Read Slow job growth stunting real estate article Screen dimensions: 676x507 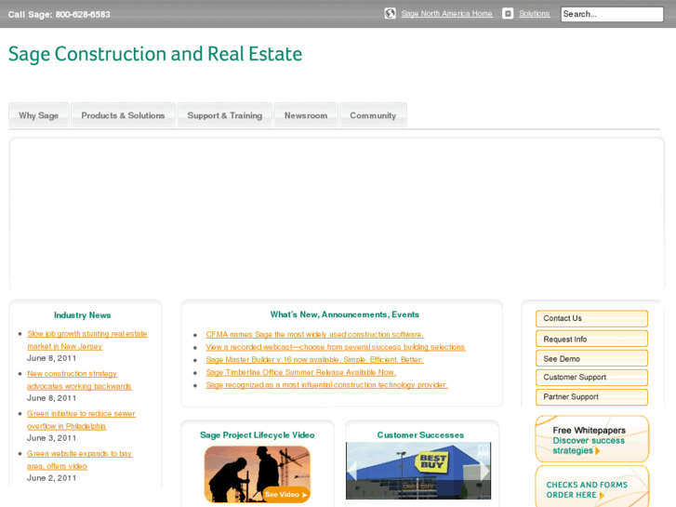click(87, 340)
